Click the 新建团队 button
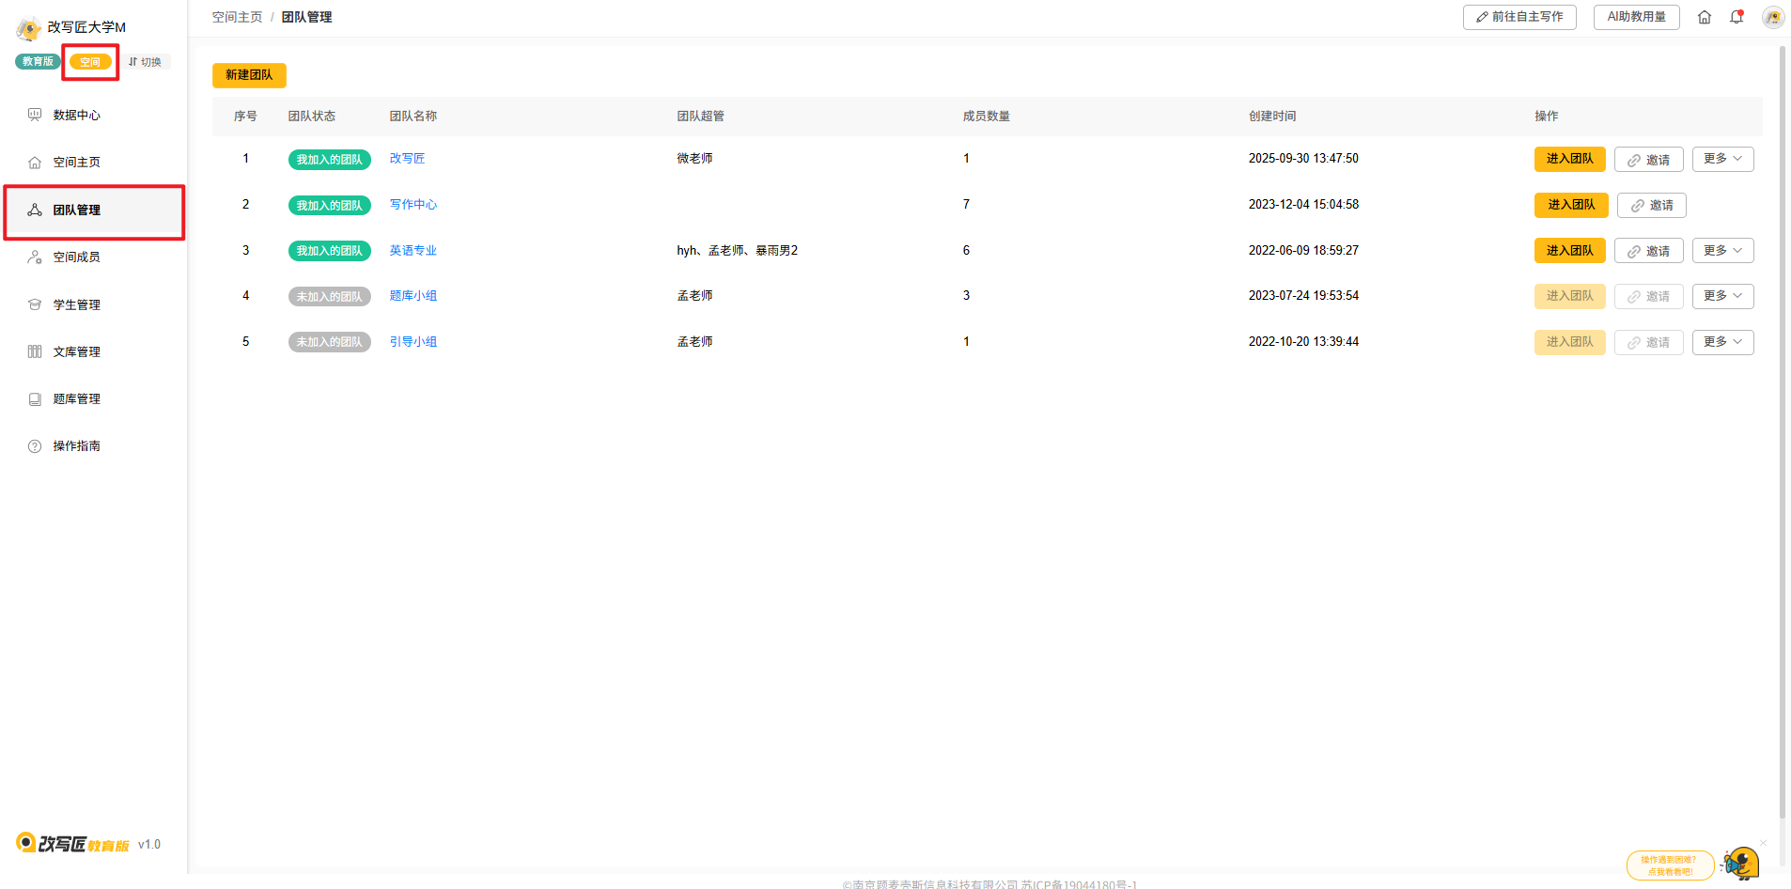 click(249, 75)
